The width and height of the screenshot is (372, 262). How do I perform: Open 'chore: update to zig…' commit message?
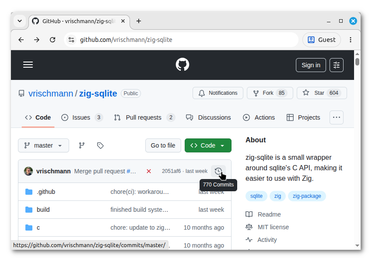140,228
